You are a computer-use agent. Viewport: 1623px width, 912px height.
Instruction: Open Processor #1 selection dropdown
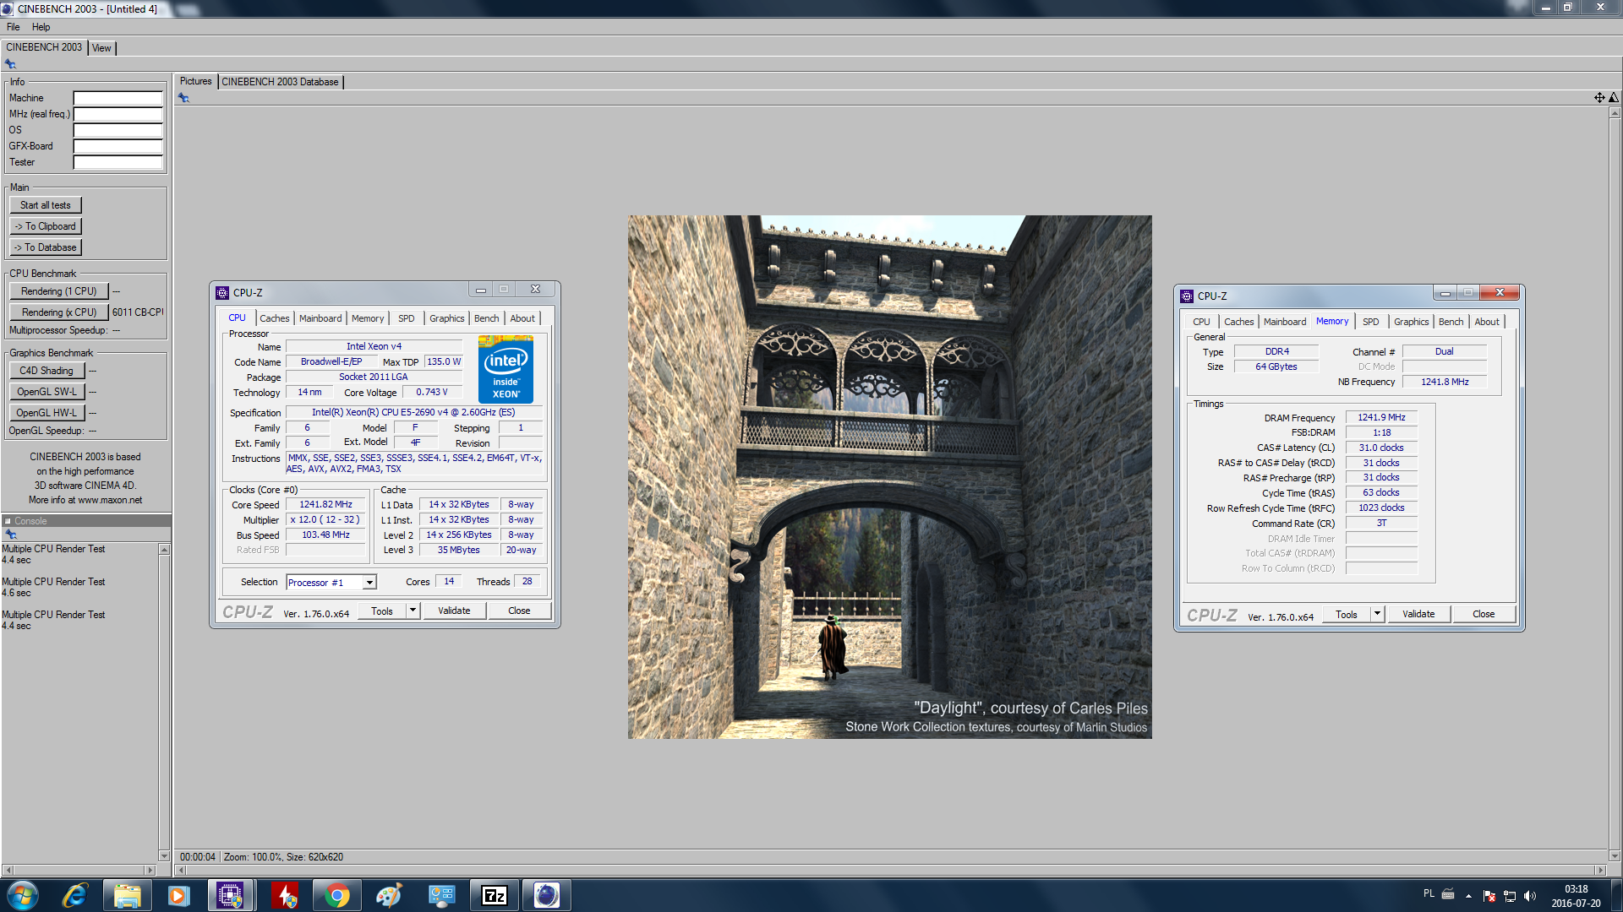pyautogui.click(x=369, y=583)
